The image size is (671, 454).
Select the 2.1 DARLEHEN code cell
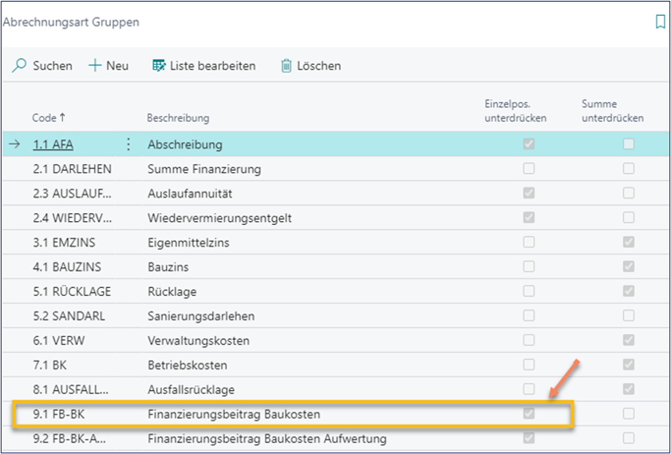[x=73, y=169]
